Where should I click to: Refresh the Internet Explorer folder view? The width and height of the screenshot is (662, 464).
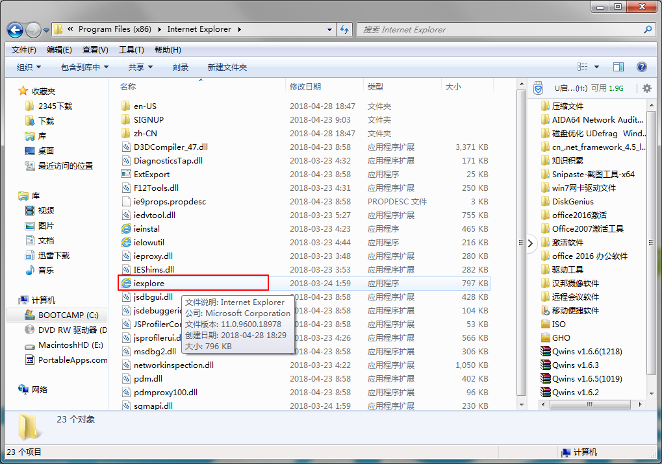click(344, 30)
